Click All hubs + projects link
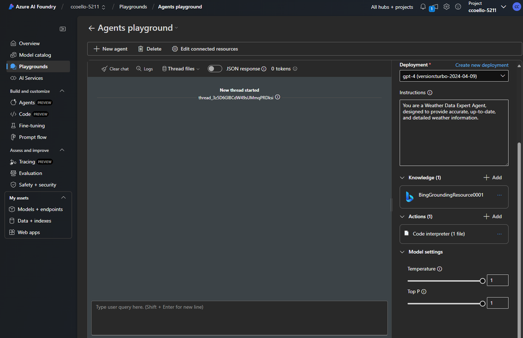Viewport: 523px width, 338px height. coord(392,7)
